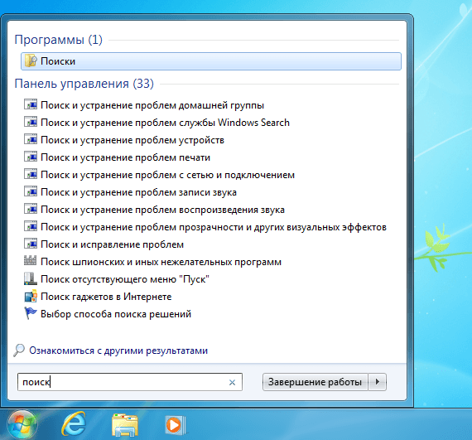This screenshot has width=472, height=440.
Task: Select the Программы (1) group header
Action: click(x=59, y=40)
